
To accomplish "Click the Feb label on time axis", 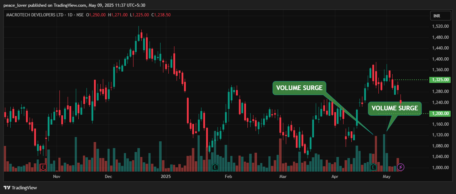I will pyautogui.click(x=228, y=177).
